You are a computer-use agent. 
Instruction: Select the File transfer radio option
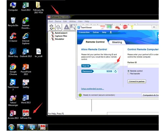(129, 74)
